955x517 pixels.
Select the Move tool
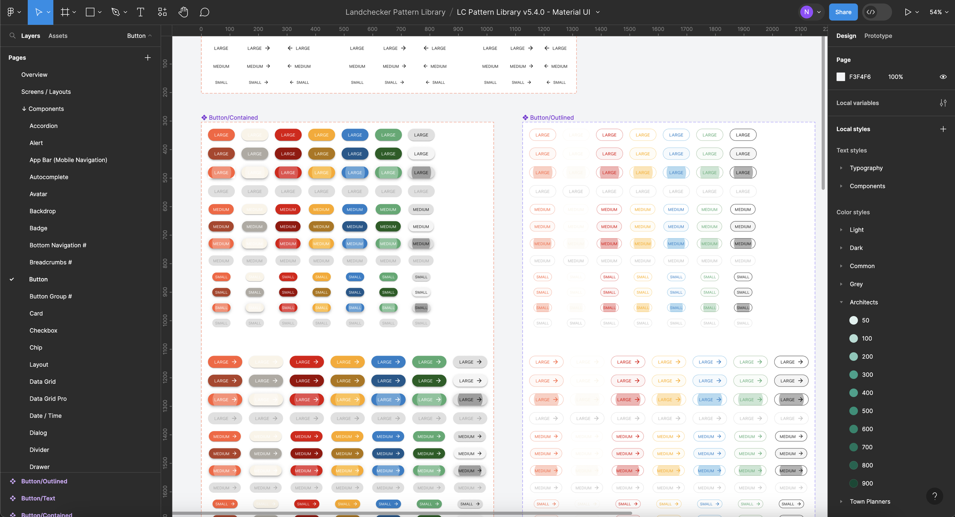click(39, 12)
